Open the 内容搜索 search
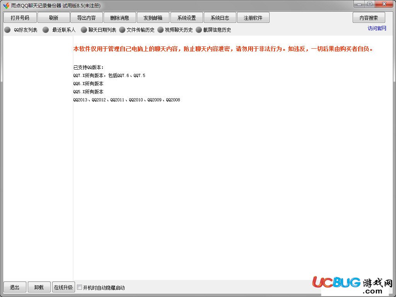The image size is (396, 297). 369,18
